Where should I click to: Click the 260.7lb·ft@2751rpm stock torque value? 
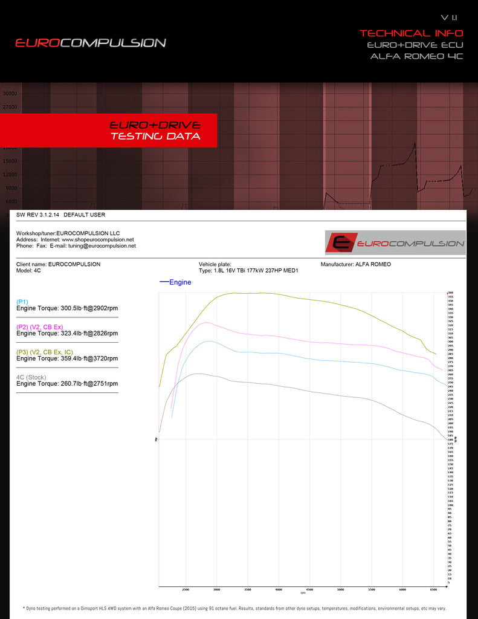pyautogui.click(x=85, y=384)
